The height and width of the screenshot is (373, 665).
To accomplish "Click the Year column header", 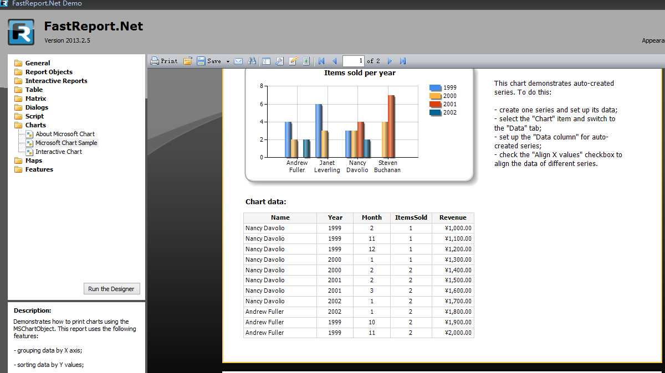I will coord(335,217).
